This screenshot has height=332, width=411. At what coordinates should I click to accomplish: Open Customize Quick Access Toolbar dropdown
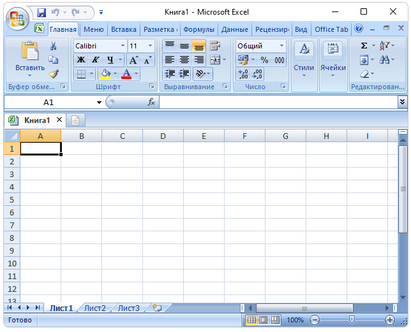click(x=101, y=12)
